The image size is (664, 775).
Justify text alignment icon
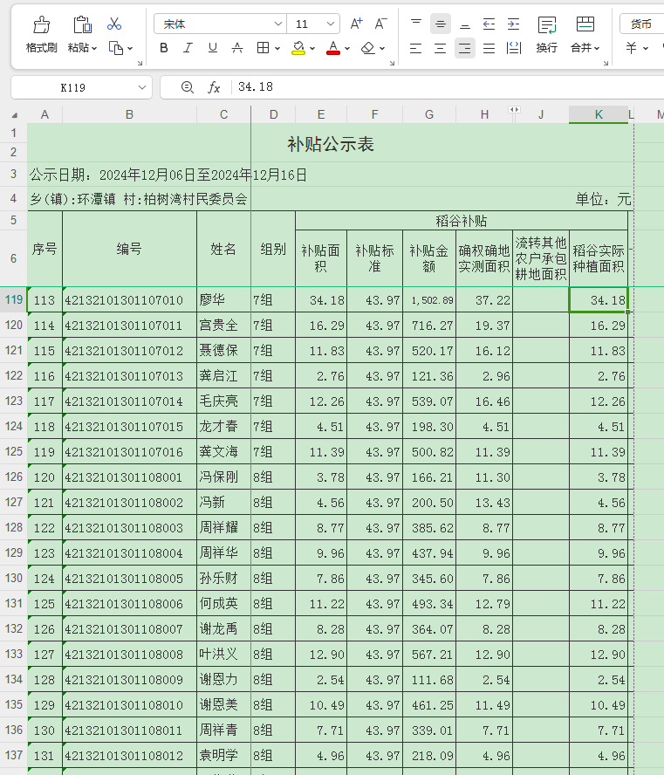489,48
